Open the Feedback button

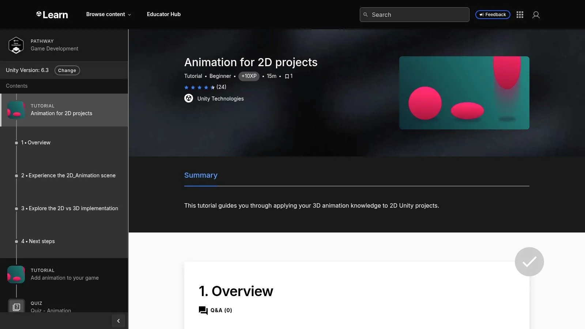tap(492, 15)
